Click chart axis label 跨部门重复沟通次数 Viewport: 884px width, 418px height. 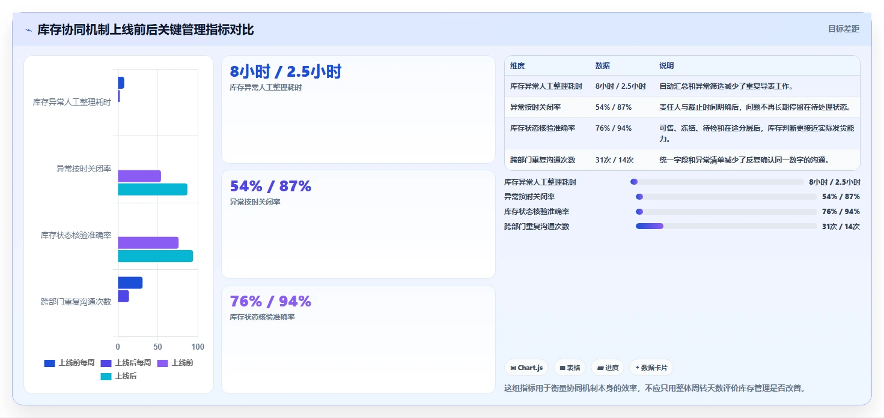point(76,302)
